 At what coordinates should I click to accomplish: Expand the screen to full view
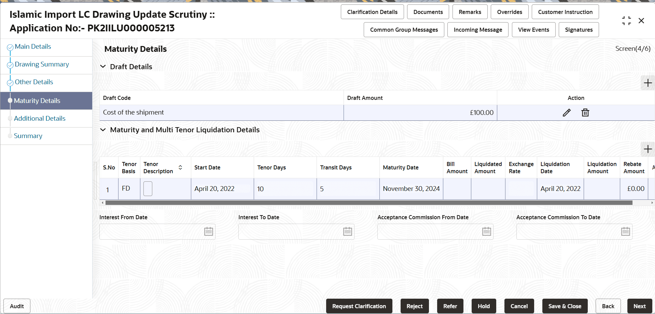tap(626, 20)
